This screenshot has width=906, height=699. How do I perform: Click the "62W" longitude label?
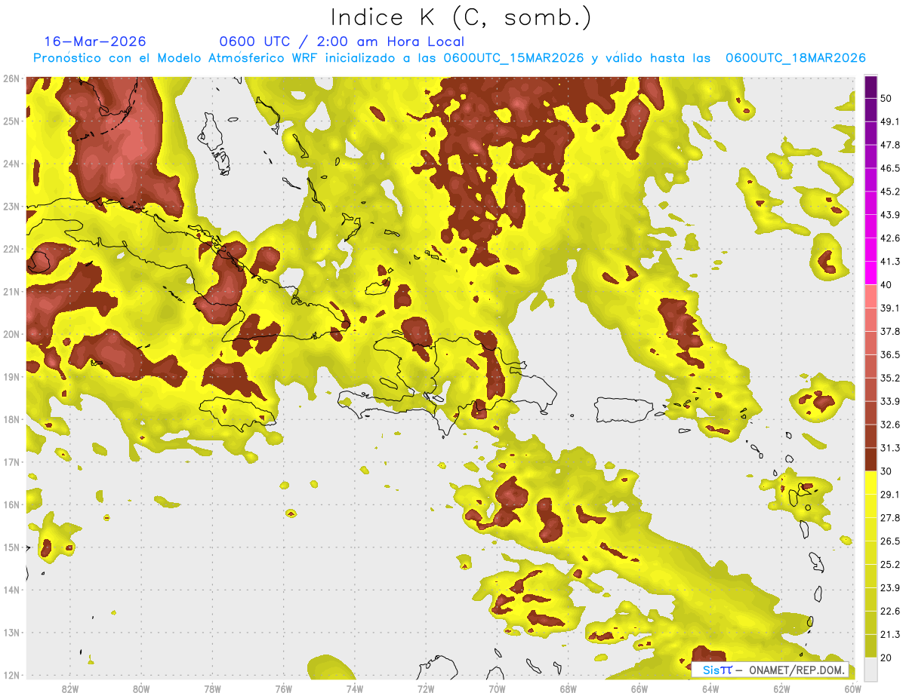(x=781, y=688)
